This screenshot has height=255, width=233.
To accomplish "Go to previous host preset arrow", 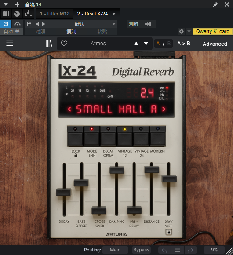I will click(37, 24).
